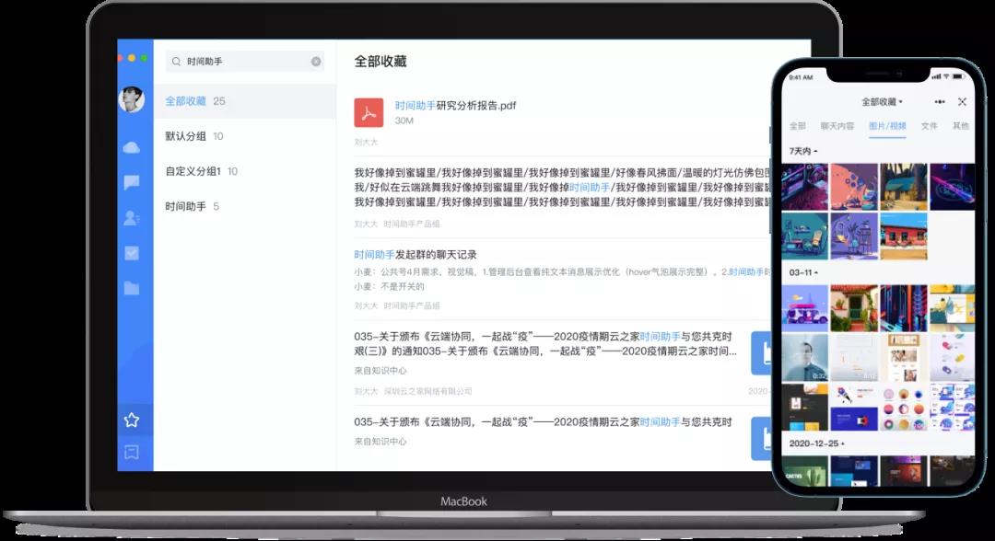Viewport: 995px width, 541px height.
Task: Open the rocket illustration thumbnail
Action: tap(854, 408)
